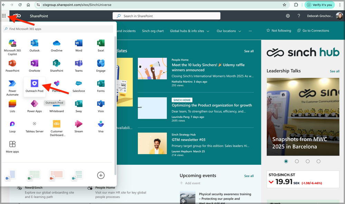Open Whiteboard app
The height and width of the screenshot is (204, 345).
(57, 111)
